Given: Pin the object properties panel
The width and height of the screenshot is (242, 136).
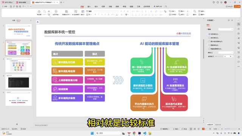Looking at the screenshot, I should click(229, 20).
